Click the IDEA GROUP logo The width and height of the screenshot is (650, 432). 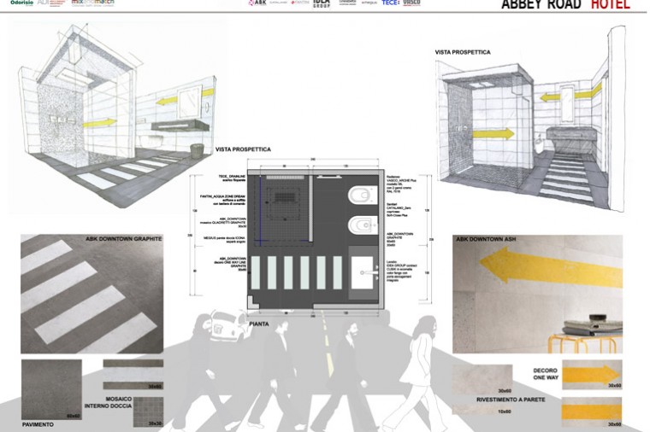tap(321, 4)
